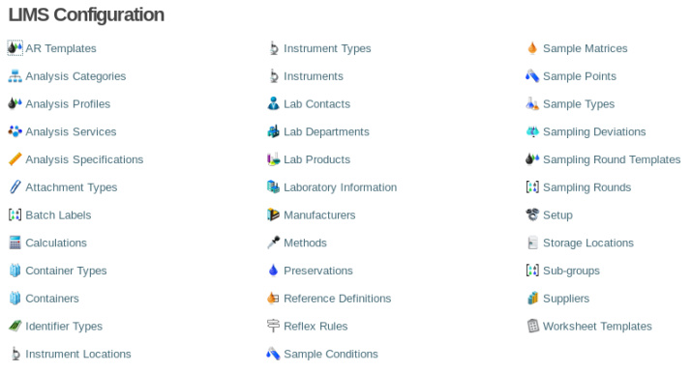The image size is (692, 372).
Task: Go to the Manufacturers link
Action: click(319, 215)
